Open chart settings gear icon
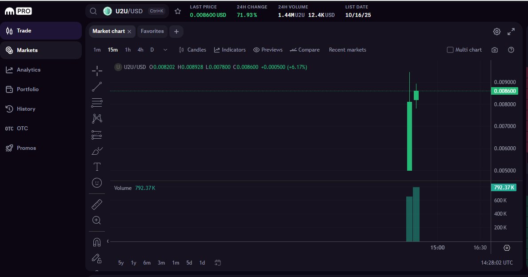Image resolution: width=528 pixels, height=277 pixels. click(x=497, y=31)
